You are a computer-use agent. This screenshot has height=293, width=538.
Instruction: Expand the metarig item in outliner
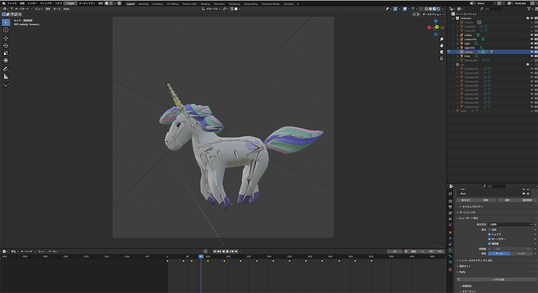coord(458,52)
